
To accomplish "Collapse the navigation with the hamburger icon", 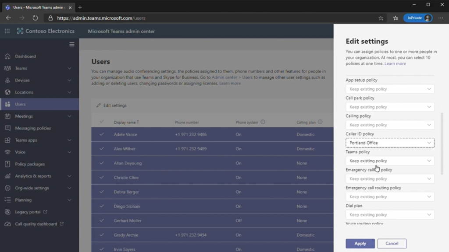I will 72,44.
